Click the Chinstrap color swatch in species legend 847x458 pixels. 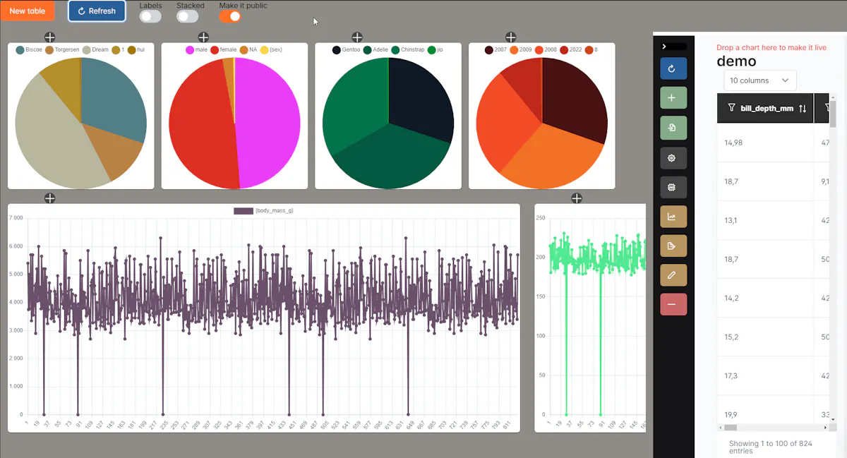pyautogui.click(x=396, y=50)
